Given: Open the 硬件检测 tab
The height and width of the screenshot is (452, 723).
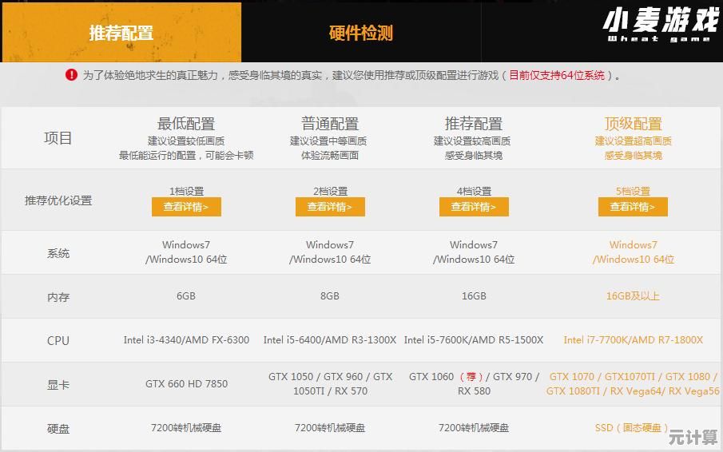Looking at the screenshot, I should 361,33.
